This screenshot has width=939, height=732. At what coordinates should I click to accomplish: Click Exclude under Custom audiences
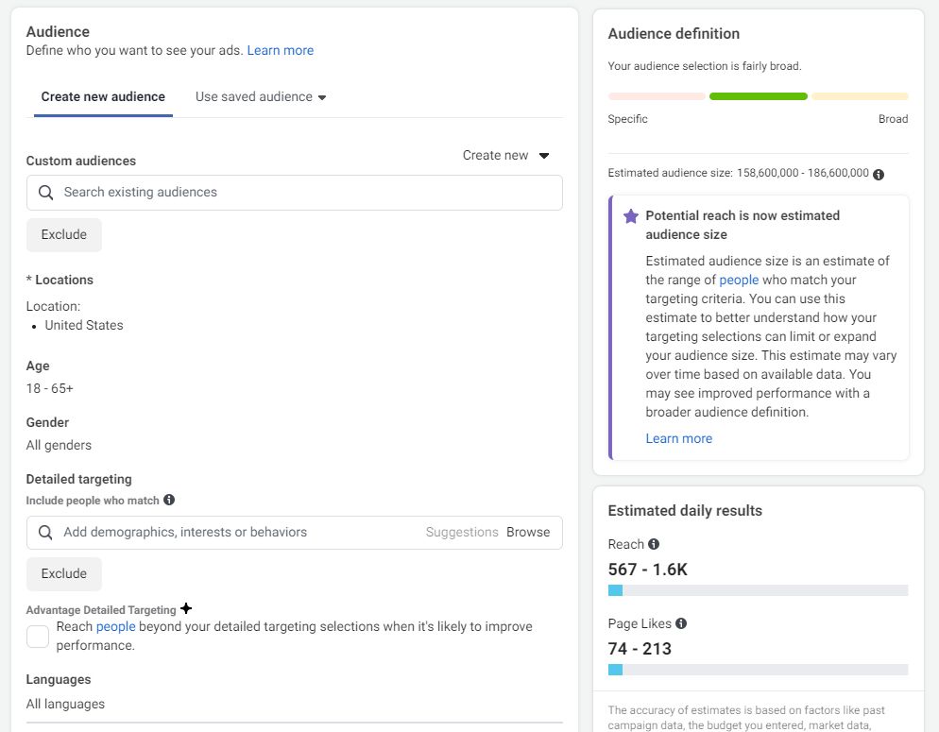[64, 234]
